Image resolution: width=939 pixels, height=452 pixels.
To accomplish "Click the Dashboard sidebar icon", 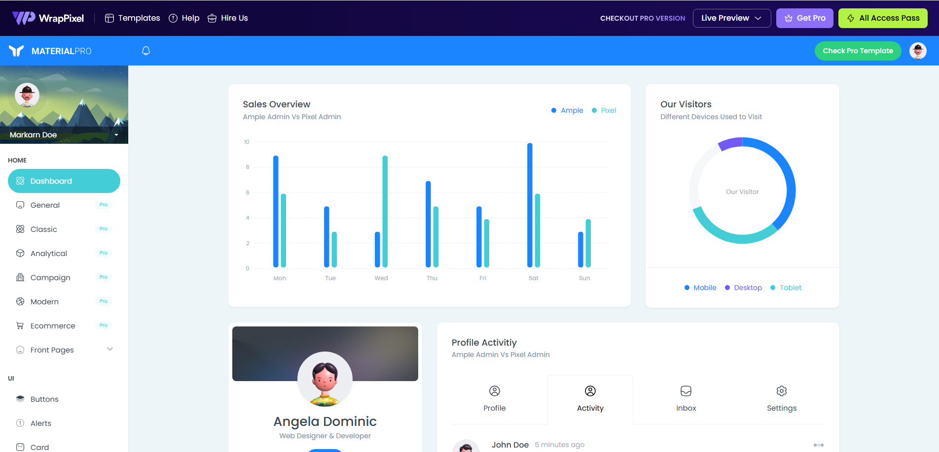I will [x=20, y=181].
